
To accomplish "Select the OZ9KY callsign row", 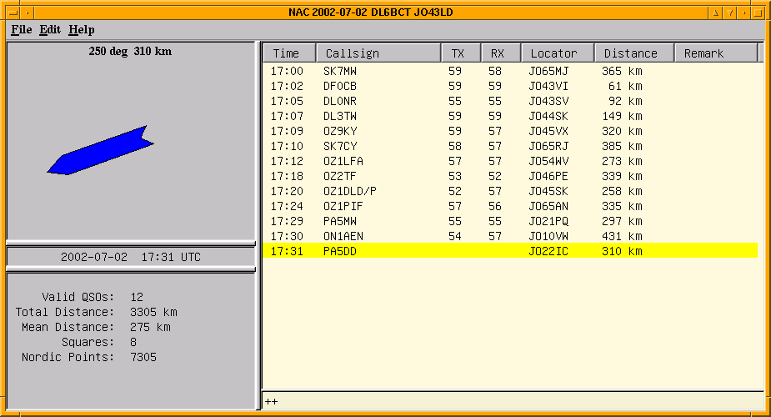I will pyautogui.click(x=510, y=131).
